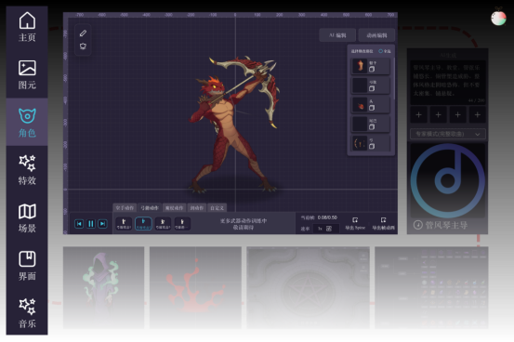
Task: Pause the animation playback
Action: [x=91, y=224]
